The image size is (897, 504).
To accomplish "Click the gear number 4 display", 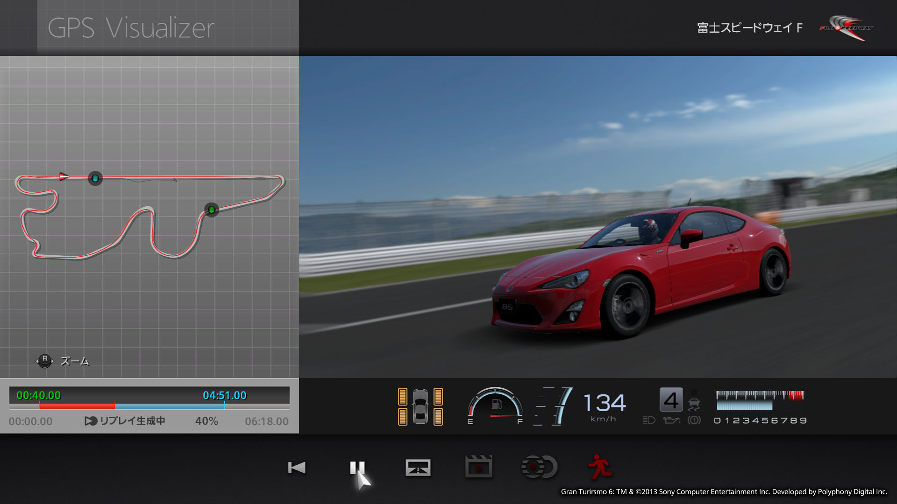I will point(671,400).
